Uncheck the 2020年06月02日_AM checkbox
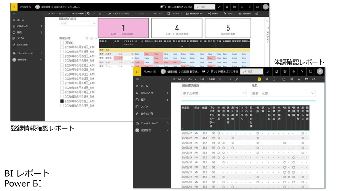 pos(62,101)
